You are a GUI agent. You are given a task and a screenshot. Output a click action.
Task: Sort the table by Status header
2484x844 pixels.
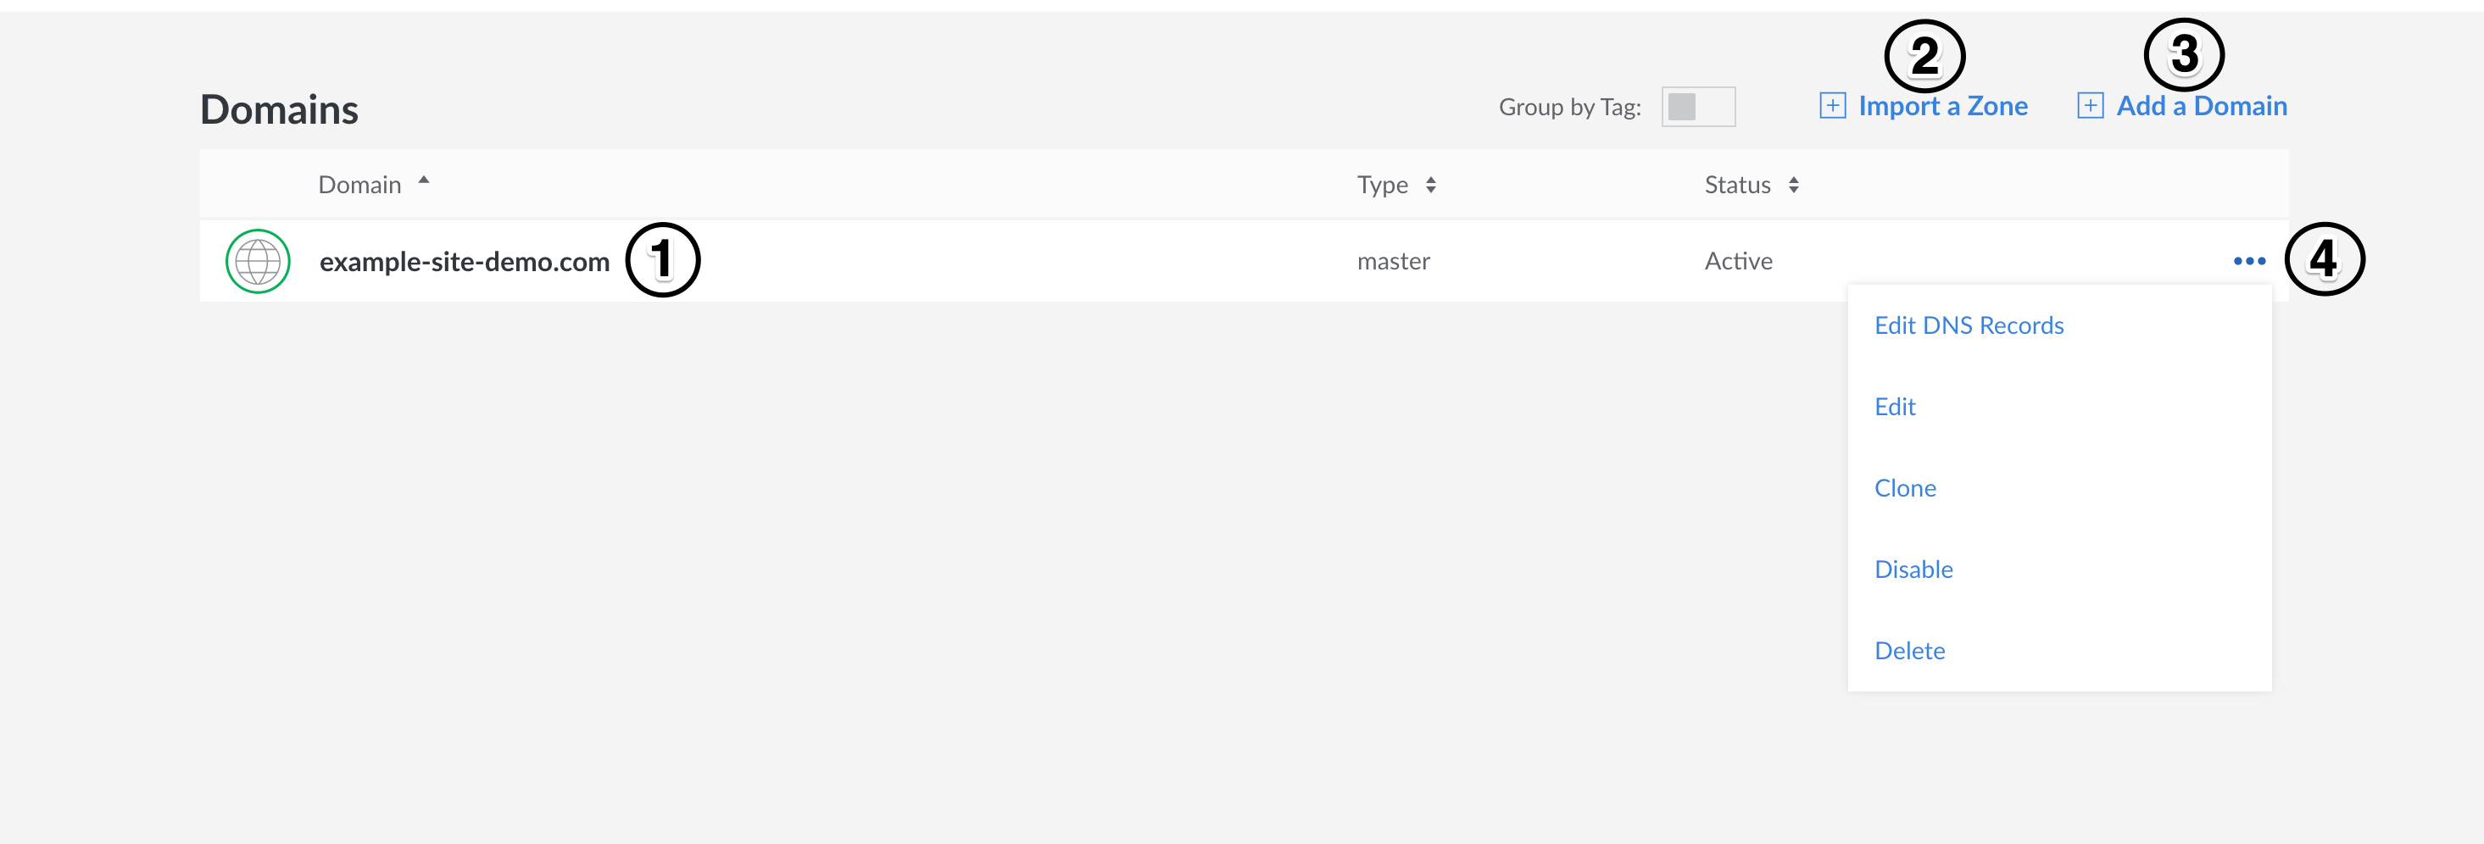(x=1736, y=185)
